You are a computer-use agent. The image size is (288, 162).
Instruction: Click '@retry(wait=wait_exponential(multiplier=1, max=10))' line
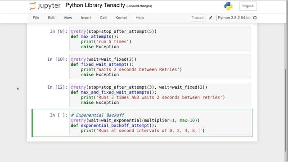click(x=135, y=120)
